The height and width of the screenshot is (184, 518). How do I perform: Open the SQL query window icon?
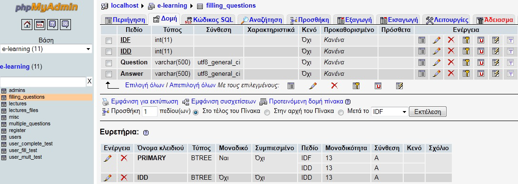tap(40, 24)
